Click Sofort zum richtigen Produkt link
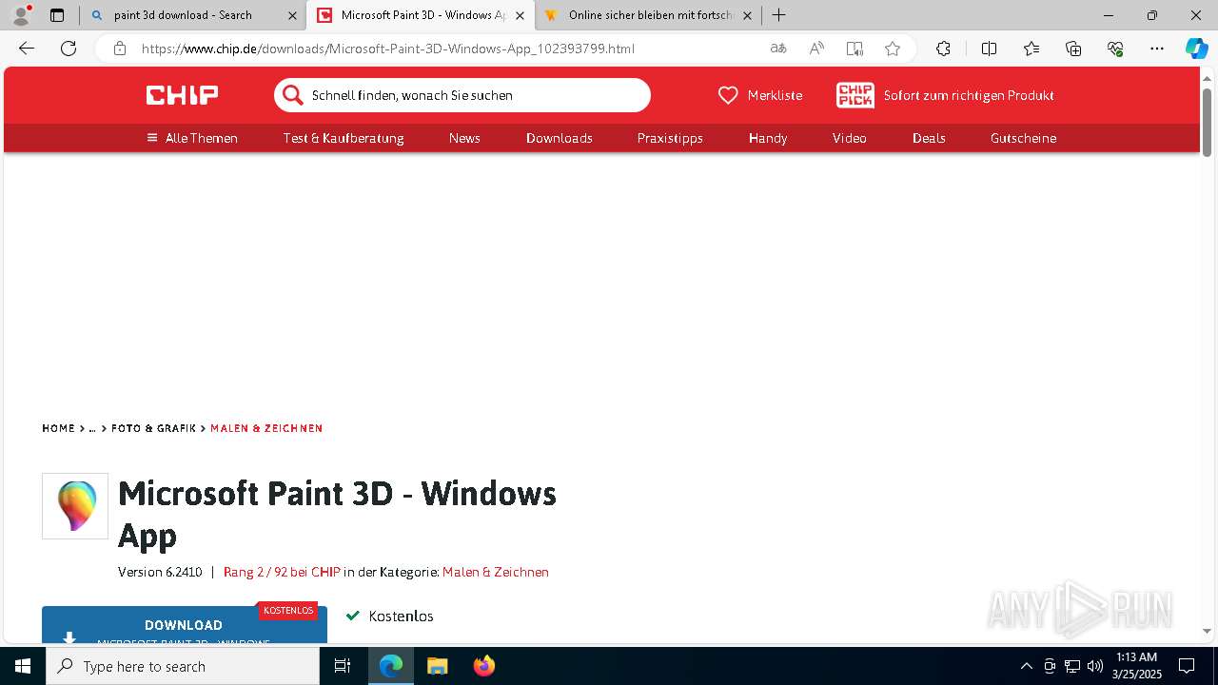The width and height of the screenshot is (1218, 685). click(969, 95)
